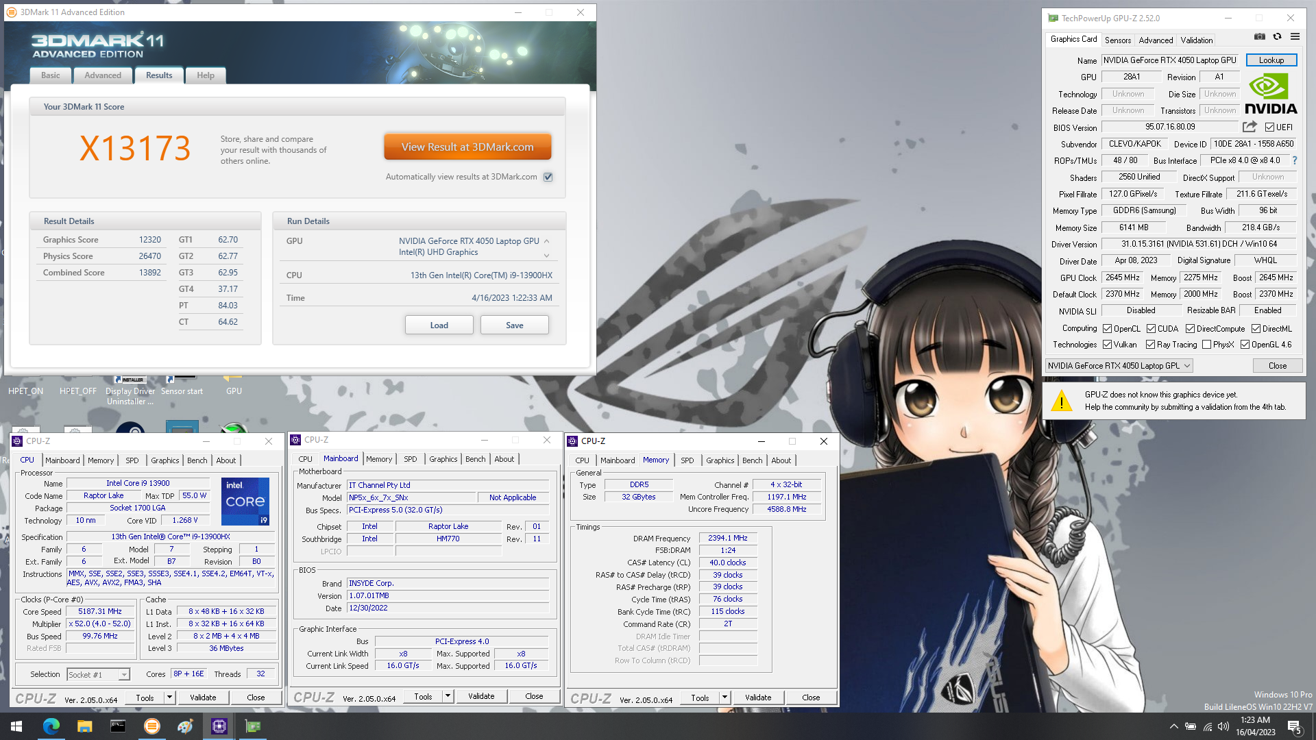Viewport: 1316px width, 740px height.
Task: Toggle the PhysX checkbox
Action: point(1206,345)
